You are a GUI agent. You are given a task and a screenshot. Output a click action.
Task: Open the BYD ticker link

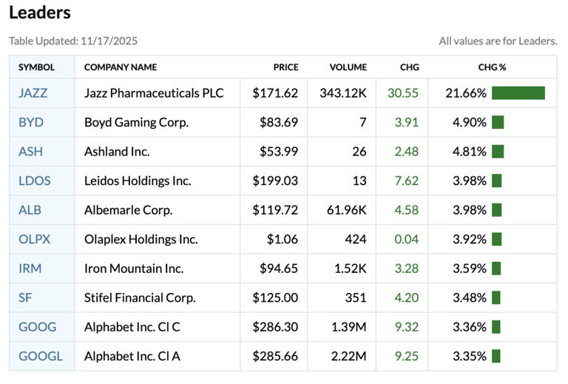[30, 122]
